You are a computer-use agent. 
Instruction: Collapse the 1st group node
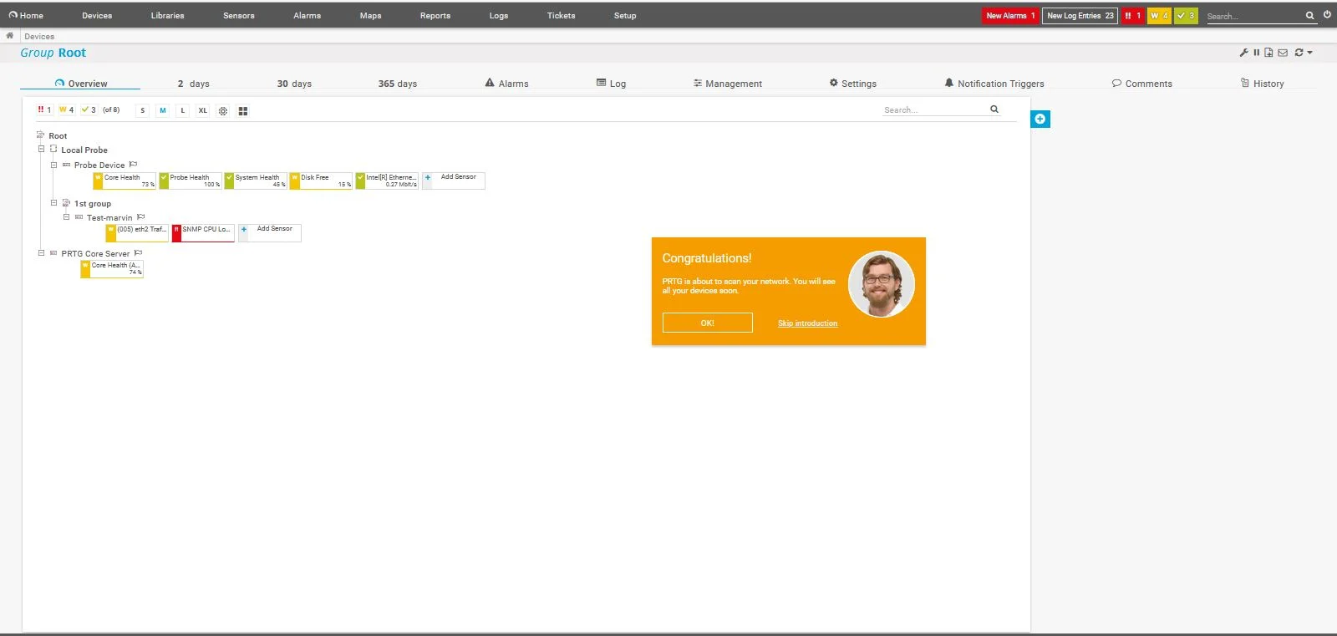(53, 202)
